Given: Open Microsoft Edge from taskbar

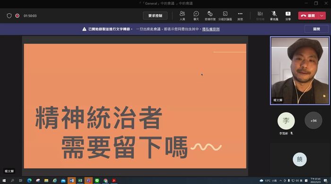Looking at the screenshot, I should (x=29, y=180).
